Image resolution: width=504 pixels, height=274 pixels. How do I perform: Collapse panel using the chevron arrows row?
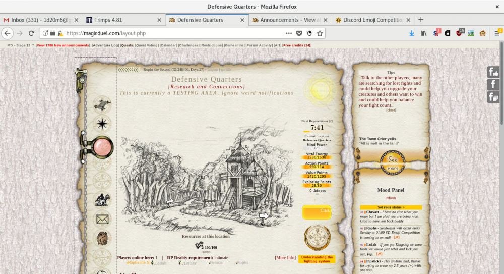128,69
